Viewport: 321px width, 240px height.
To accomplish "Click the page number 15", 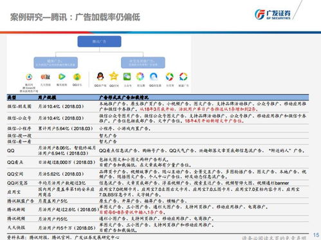I will tap(316, 235).
